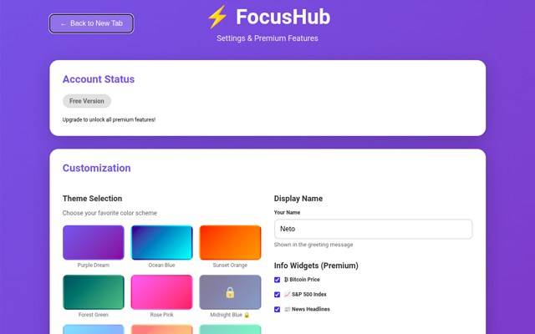535x334 pixels.
Task: Click 'Shown in the greeting message' hint
Action: [313, 245]
